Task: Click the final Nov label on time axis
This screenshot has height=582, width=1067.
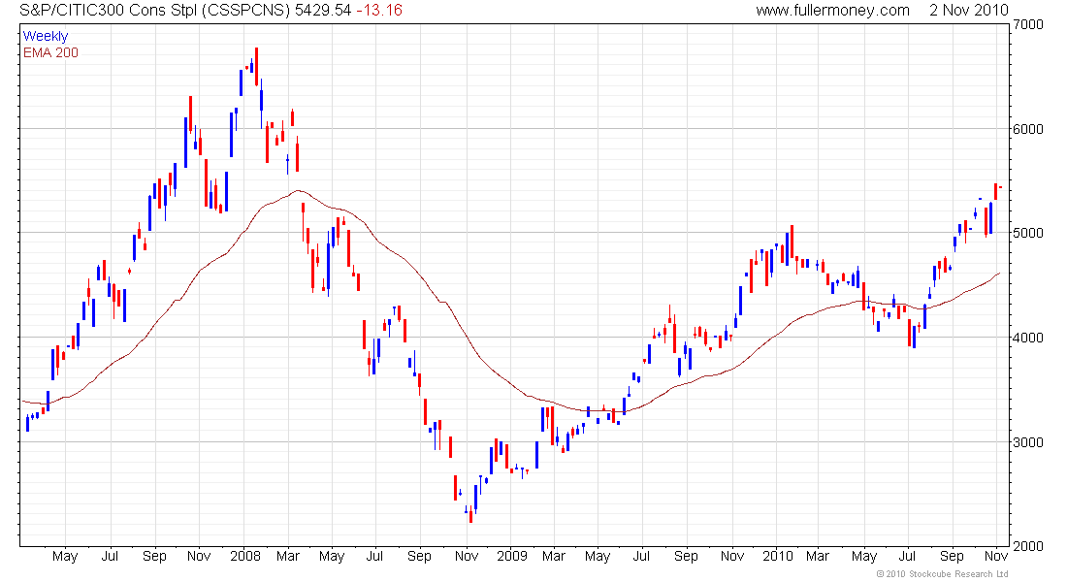Action: [996, 556]
